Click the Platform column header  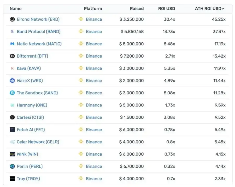(93, 8)
